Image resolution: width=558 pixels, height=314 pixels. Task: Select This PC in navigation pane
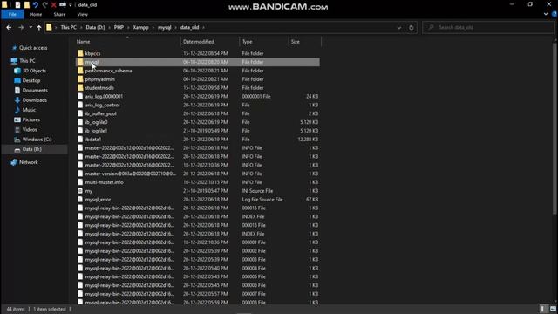click(27, 61)
